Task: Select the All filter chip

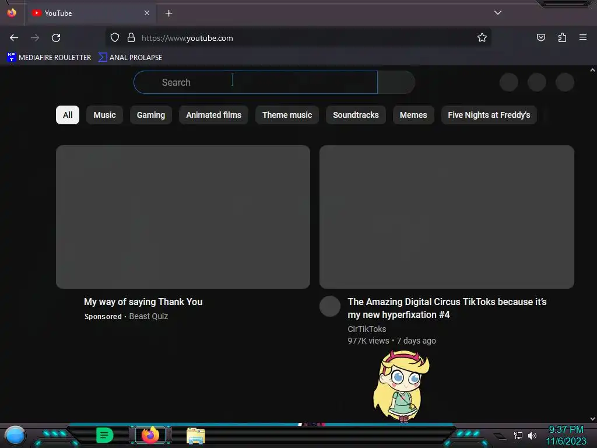Action: (x=68, y=115)
